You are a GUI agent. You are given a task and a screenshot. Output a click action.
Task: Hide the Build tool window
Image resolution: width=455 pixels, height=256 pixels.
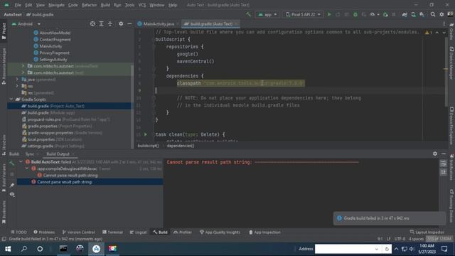[444, 154]
